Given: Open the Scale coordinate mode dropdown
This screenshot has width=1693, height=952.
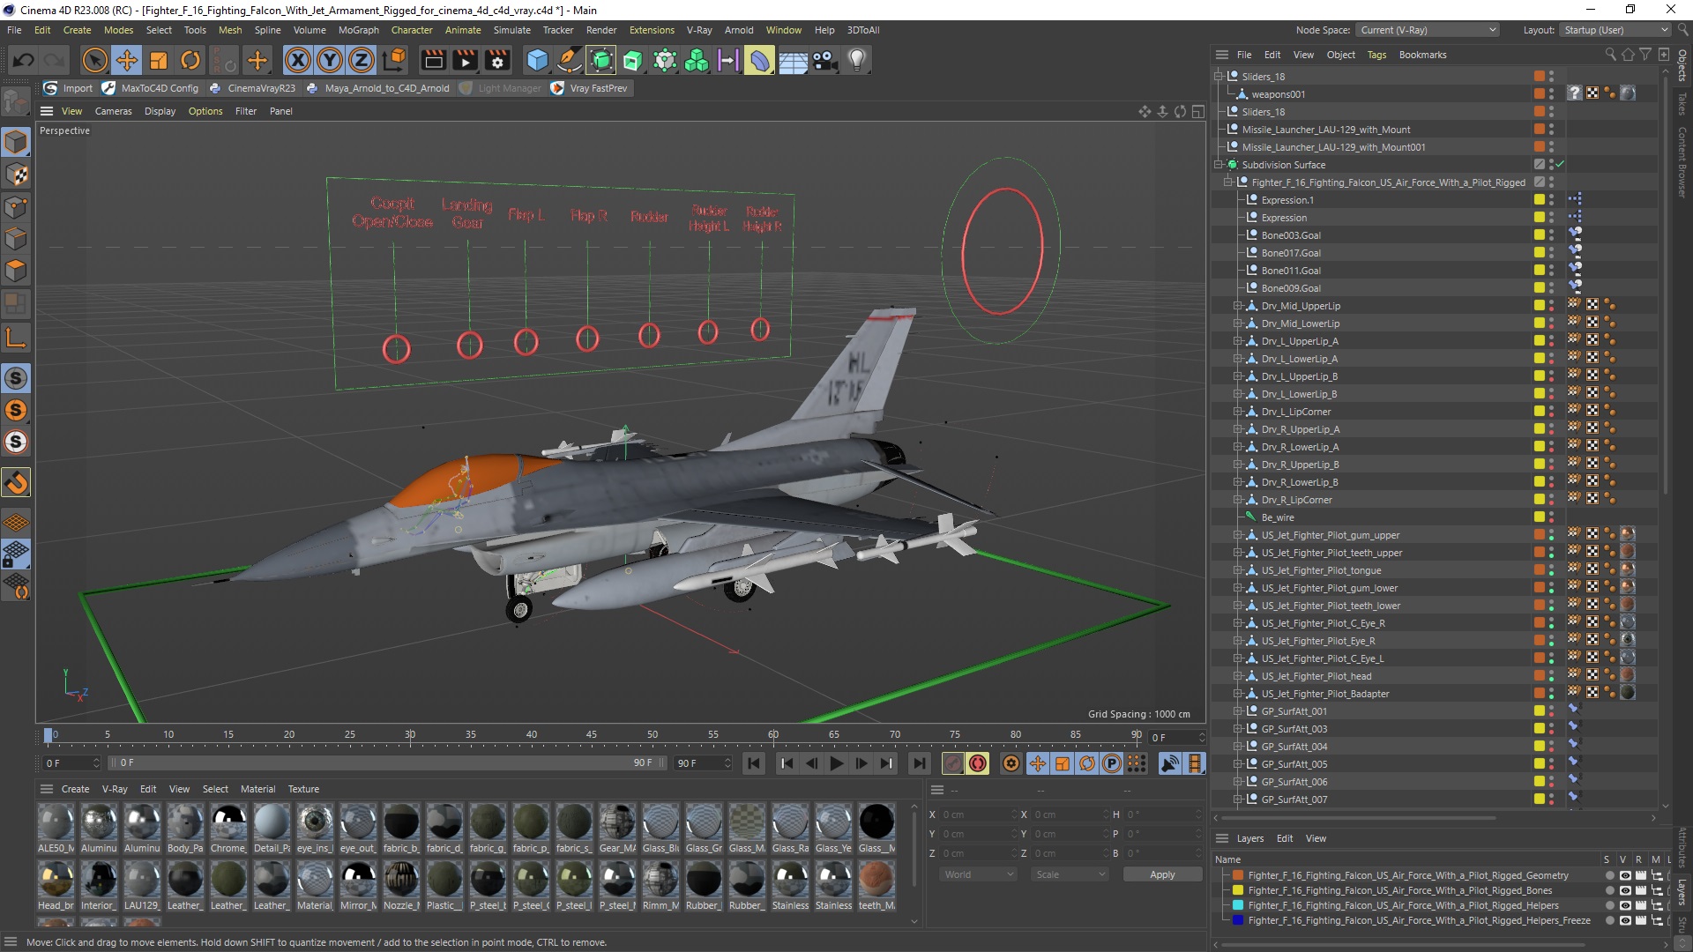Looking at the screenshot, I should 1070,874.
